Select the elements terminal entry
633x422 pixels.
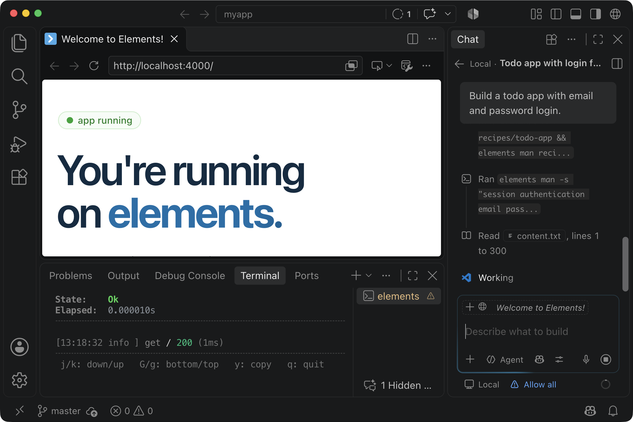(x=398, y=296)
